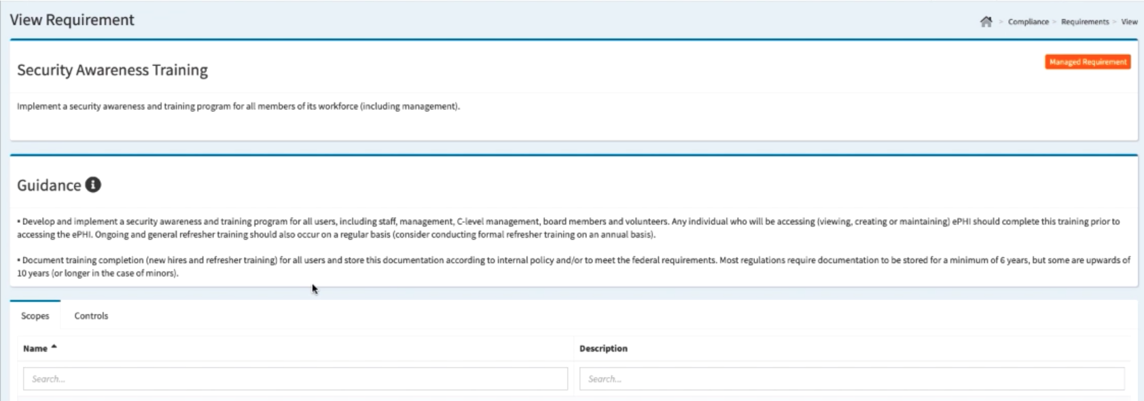Click the View Requirement page title
Screen dimensions: 1144x401
72,20
